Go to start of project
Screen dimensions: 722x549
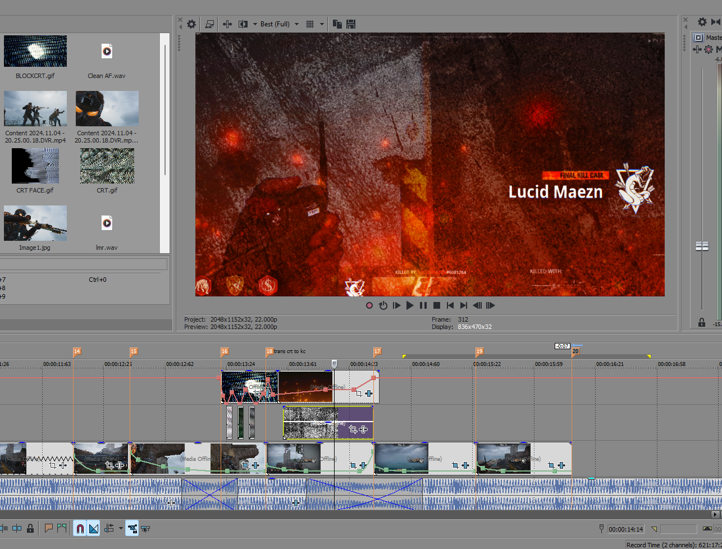[450, 305]
